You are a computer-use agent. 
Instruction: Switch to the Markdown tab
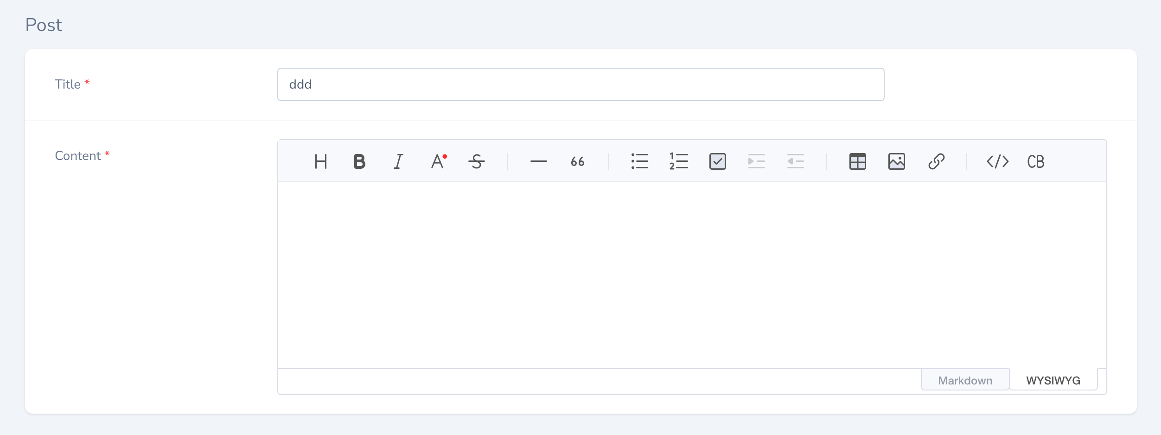tap(965, 380)
